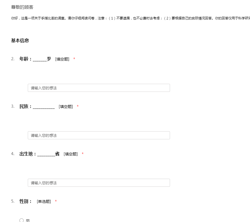Screen dimensions: 250x222
Task: Click the 性别 question title
Action: (26, 201)
